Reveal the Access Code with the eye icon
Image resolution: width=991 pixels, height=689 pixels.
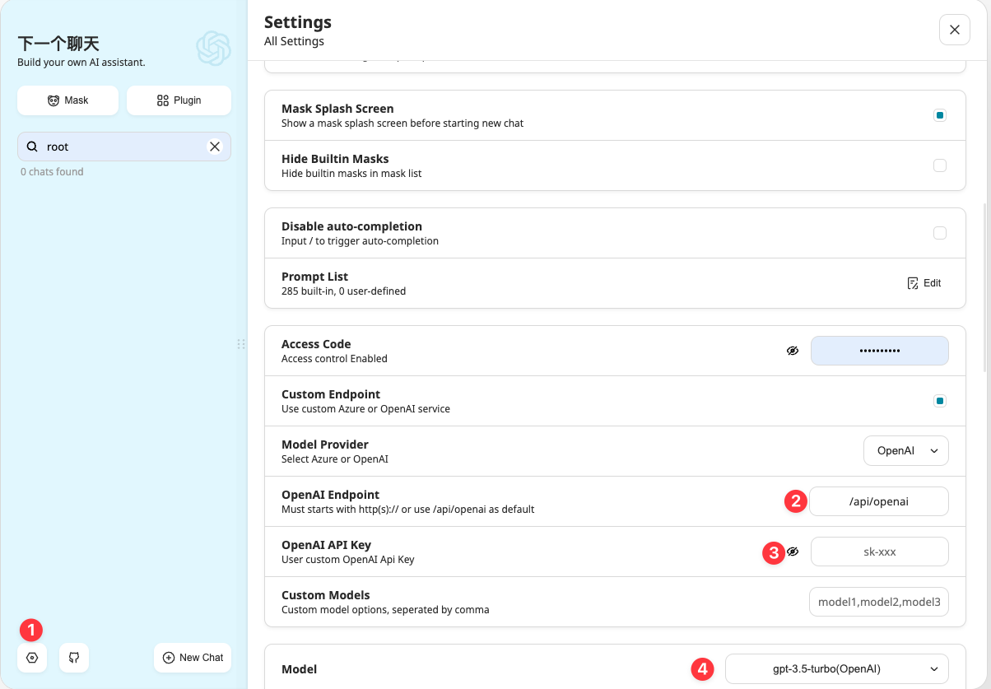click(793, 351)
